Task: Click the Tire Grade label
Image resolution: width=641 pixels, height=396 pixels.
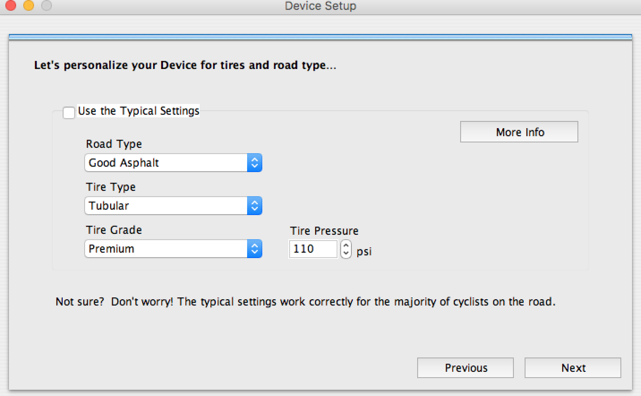Action: [114, 230]
